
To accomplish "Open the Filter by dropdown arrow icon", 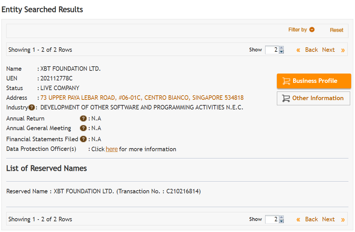I will (312, 30).
